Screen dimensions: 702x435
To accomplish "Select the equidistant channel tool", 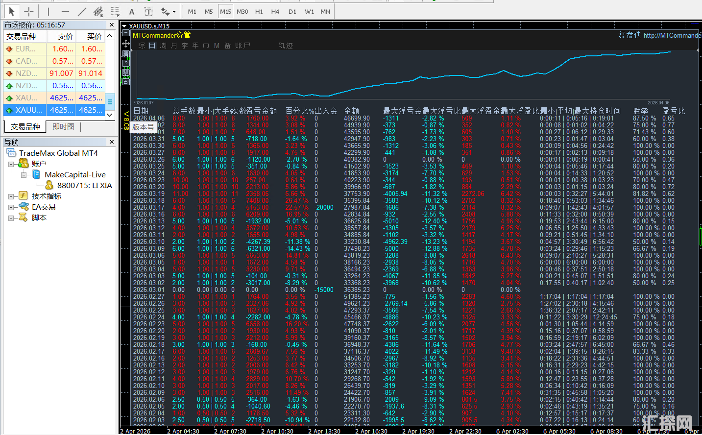I will point(98,11).
